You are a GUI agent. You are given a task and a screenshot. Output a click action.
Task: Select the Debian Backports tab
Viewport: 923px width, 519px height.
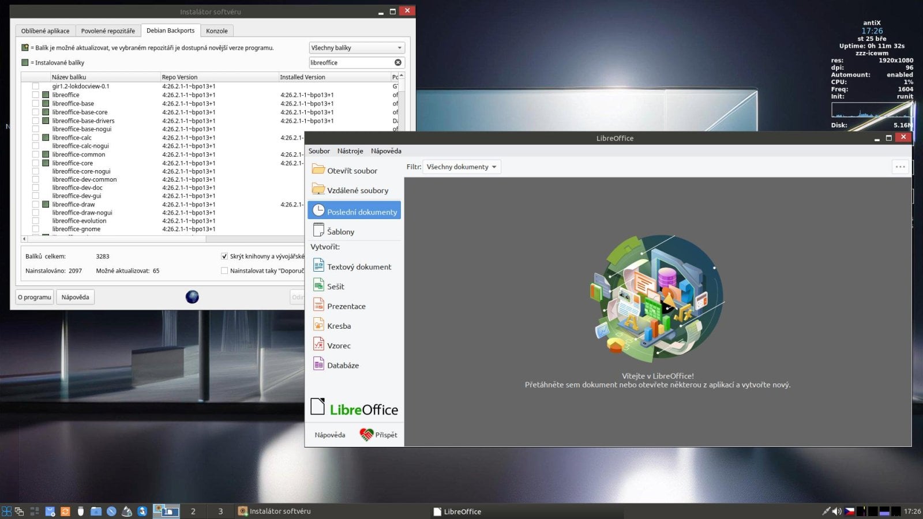170,31
